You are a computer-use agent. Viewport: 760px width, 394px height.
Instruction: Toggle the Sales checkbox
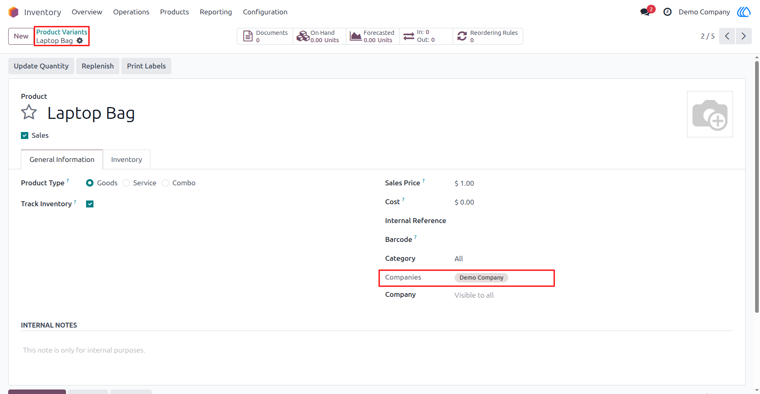click(x=25, y=136)
